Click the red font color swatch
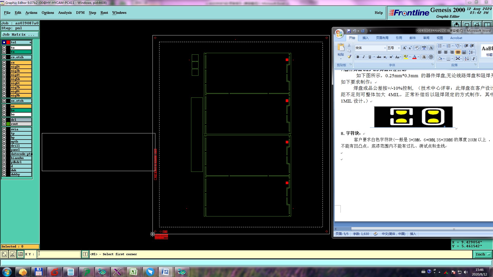Viewport: 493px width, 277px height. click(414, 57)
